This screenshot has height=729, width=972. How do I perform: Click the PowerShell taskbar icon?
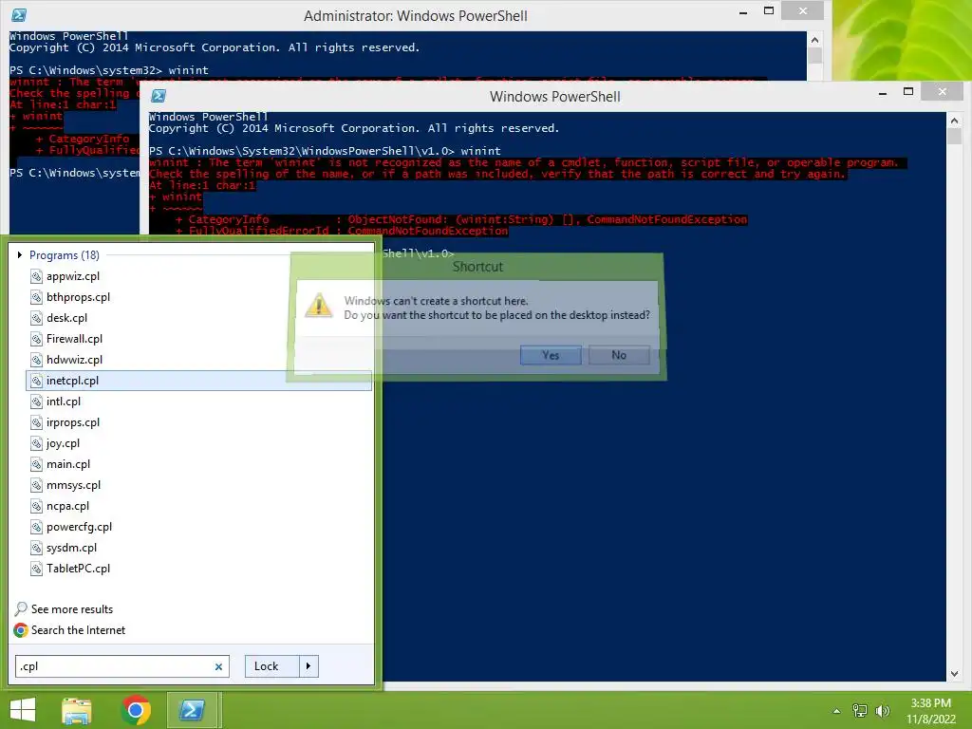pos(192,710)
